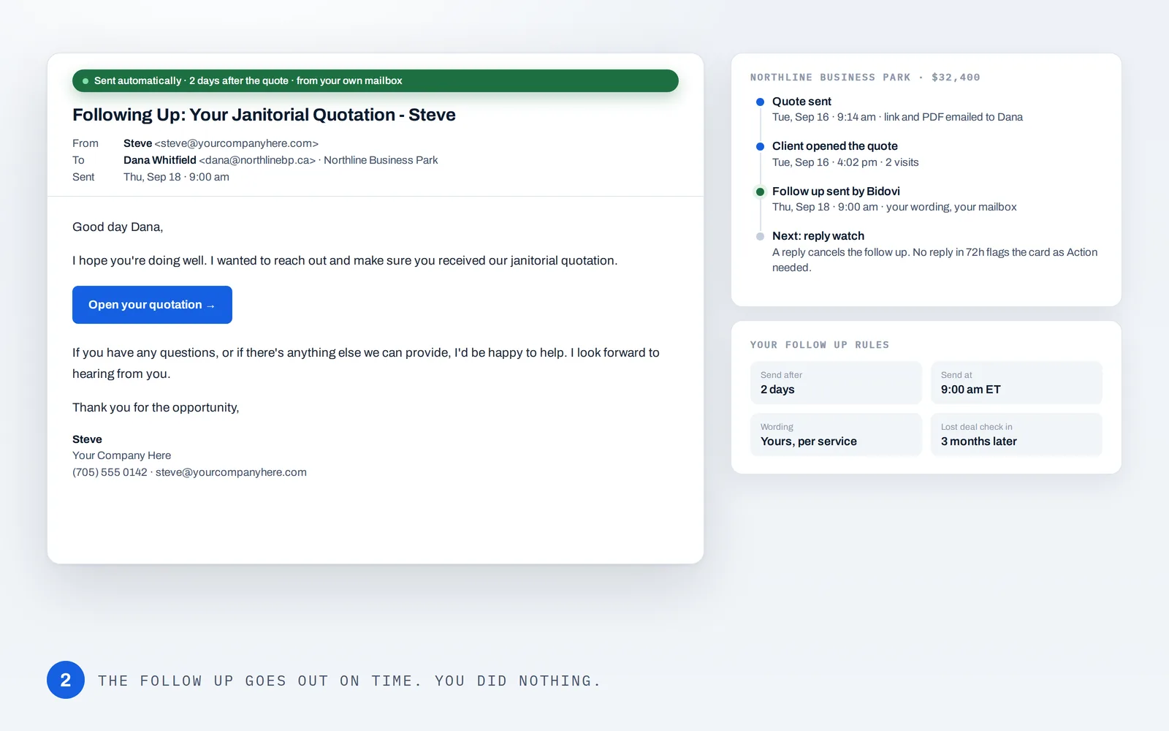The height and width of the screenshot is (731, 1169).
Task: Click the Tue, Sep 16 · 9:14 am detail line
Action: point(897,117)
